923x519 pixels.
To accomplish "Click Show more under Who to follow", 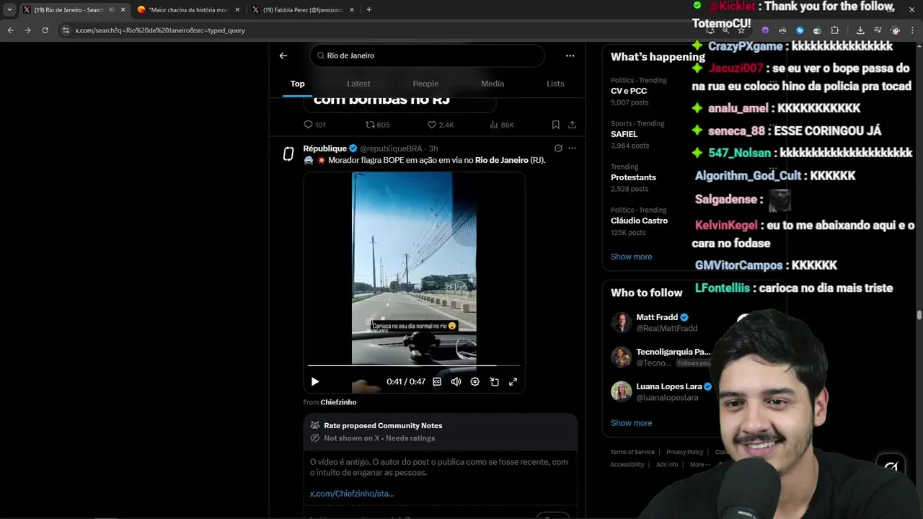I will [631, 423].
